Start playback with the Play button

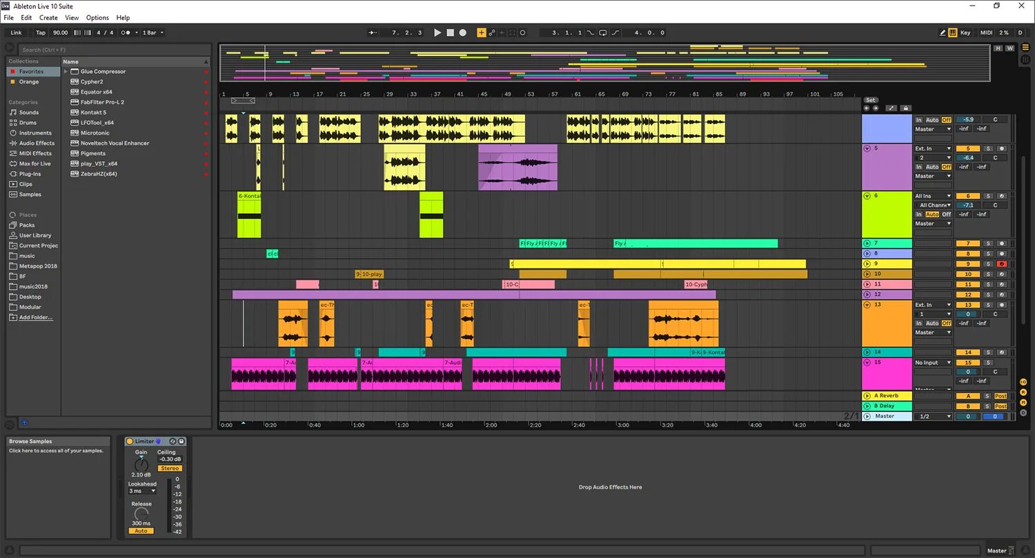pos(437,32)
